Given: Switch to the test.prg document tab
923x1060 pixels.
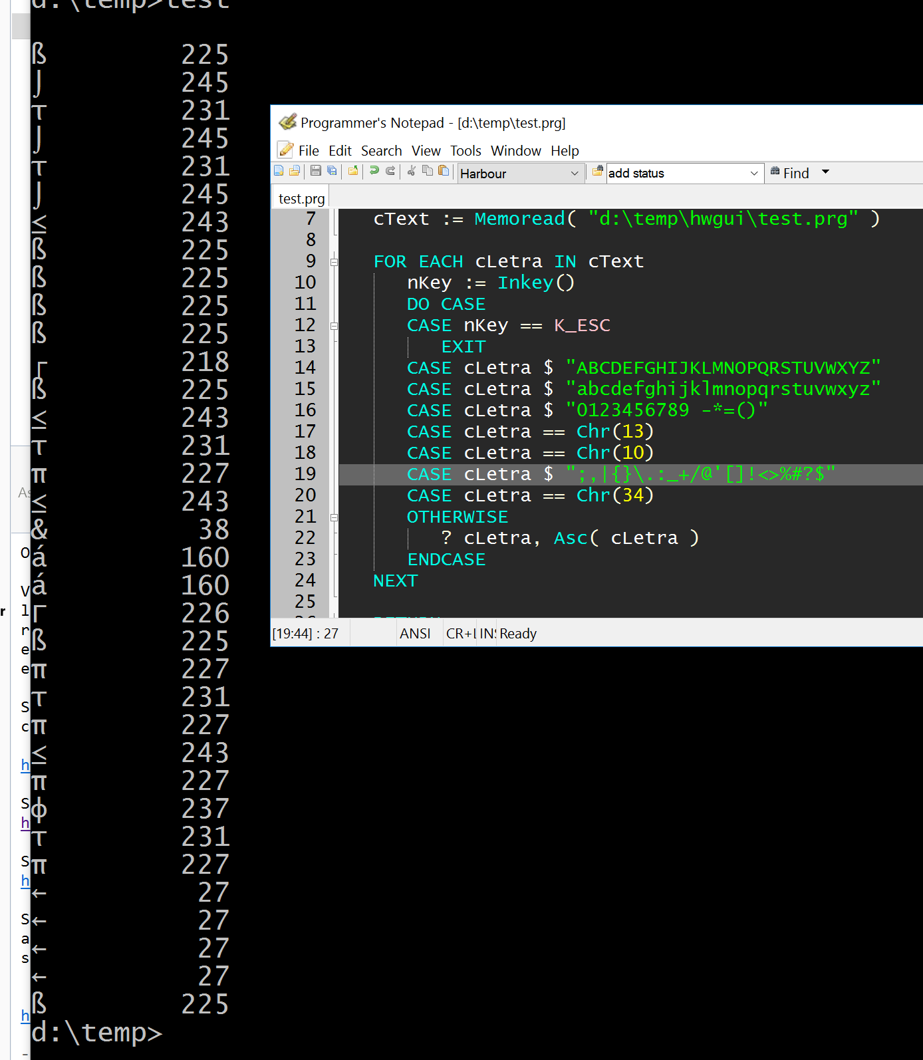Looking at the screenshot, I should 301,199.
